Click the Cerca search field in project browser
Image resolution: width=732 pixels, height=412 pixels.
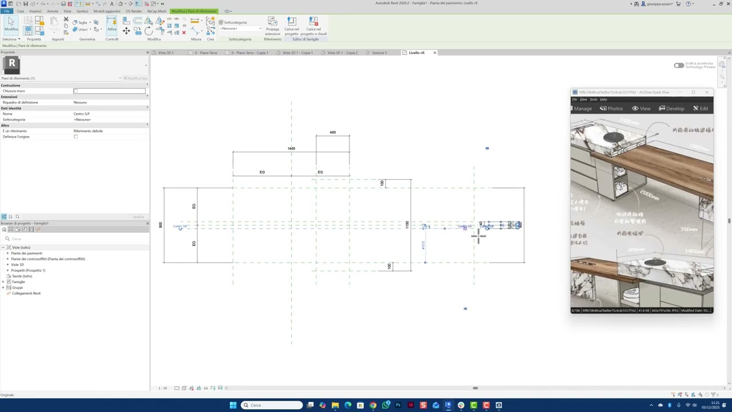[74, 239]
